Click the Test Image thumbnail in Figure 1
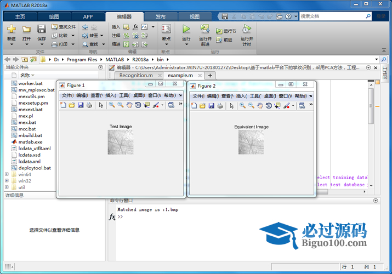 121,142
